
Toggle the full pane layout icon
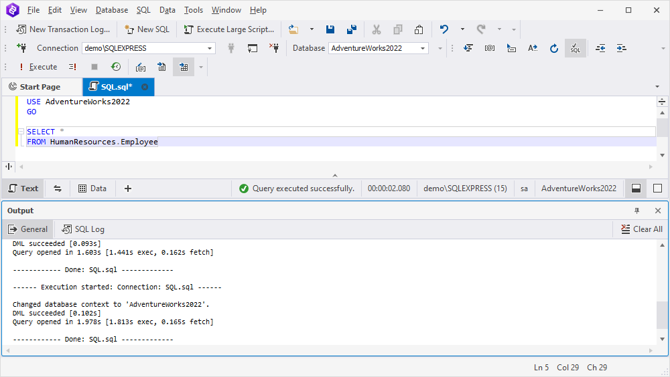tap(658, 188)
